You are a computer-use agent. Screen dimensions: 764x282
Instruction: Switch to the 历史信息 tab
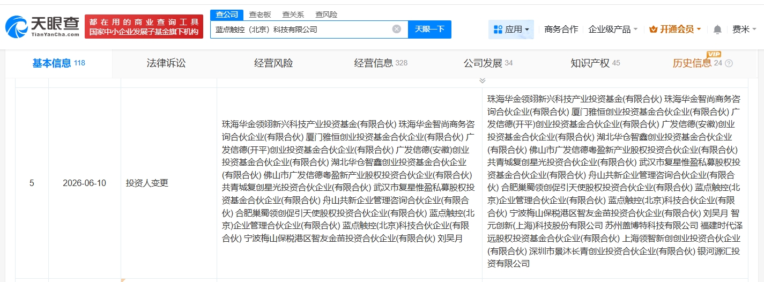(698, 63)
